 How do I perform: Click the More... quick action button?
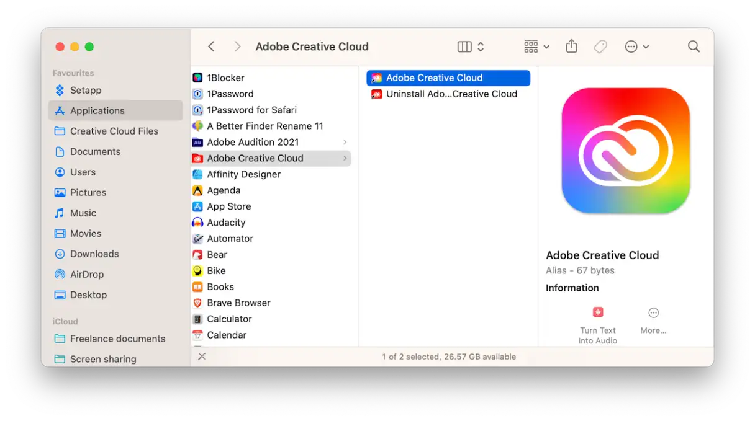[653, 321]
